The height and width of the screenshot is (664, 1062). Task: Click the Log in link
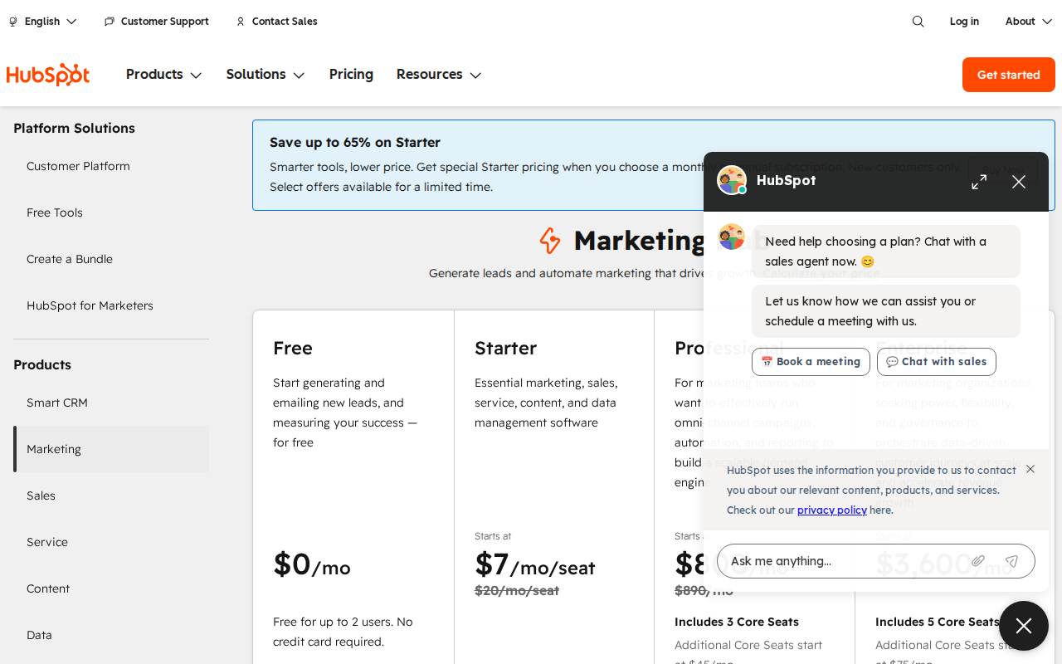[x=964, y=22]
